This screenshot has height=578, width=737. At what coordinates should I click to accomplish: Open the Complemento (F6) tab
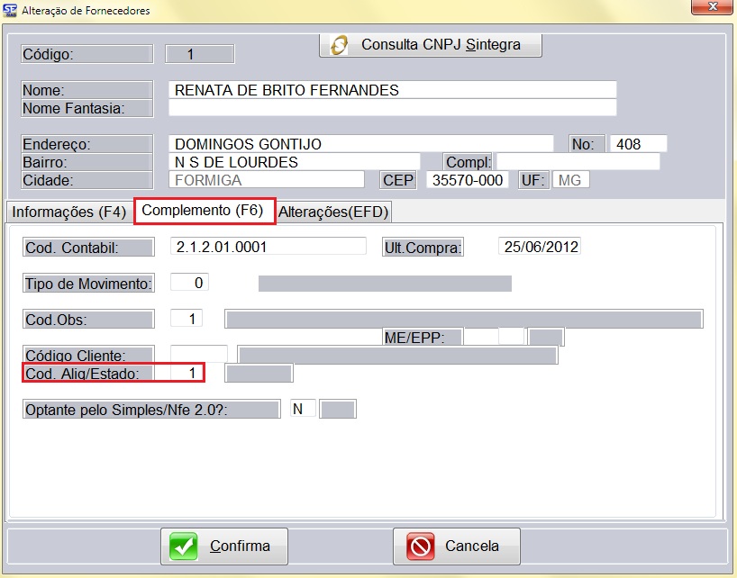click(204, 212)
